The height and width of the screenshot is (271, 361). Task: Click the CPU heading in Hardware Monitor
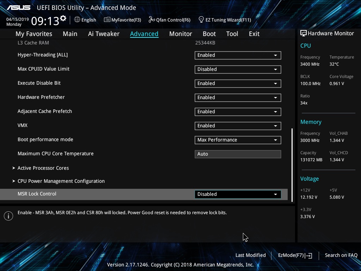pos(306,46)
